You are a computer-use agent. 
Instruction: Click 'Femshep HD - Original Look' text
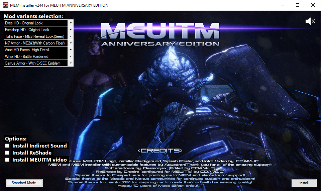[x=27, y=30]
